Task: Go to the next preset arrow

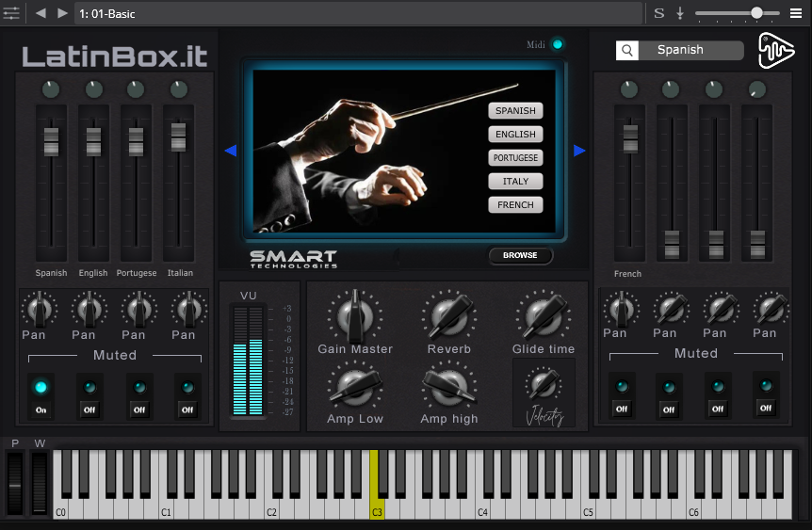Action: (x=63, y=13)
